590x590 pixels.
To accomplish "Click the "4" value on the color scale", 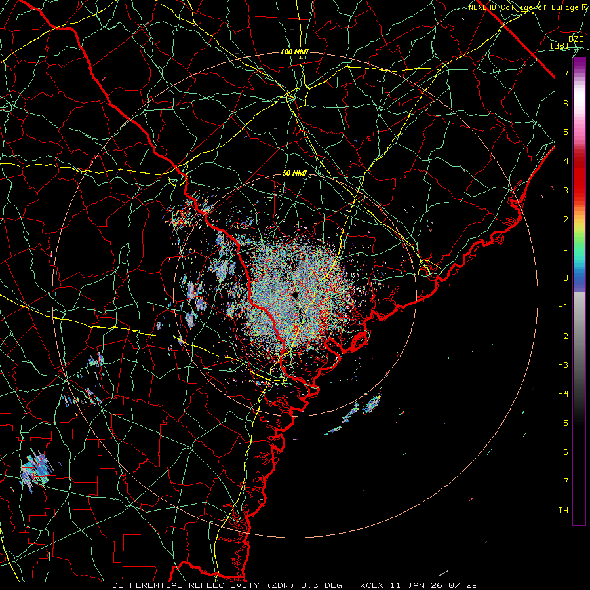I will click(x=566, y=161).
